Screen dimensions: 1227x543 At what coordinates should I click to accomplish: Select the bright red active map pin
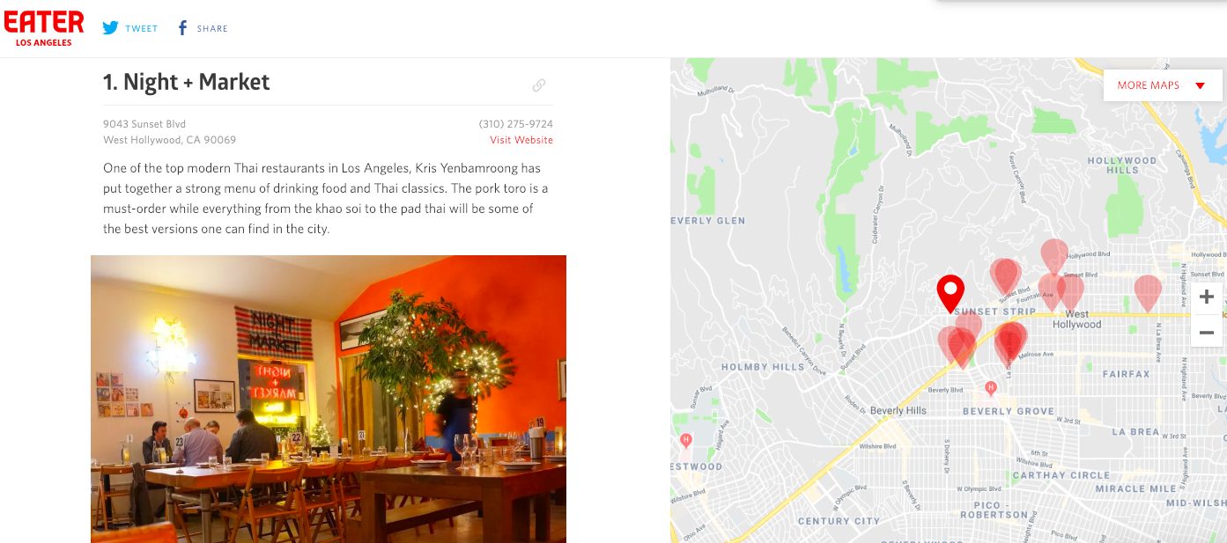[950, 294]
